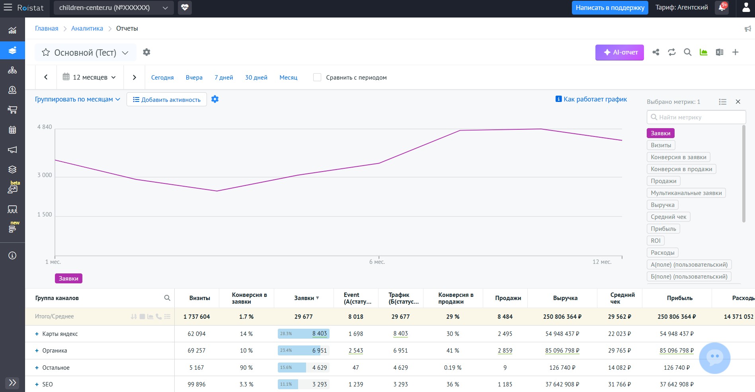Go to Аналитика in breadcrumbs

click(x=87, y=28)
